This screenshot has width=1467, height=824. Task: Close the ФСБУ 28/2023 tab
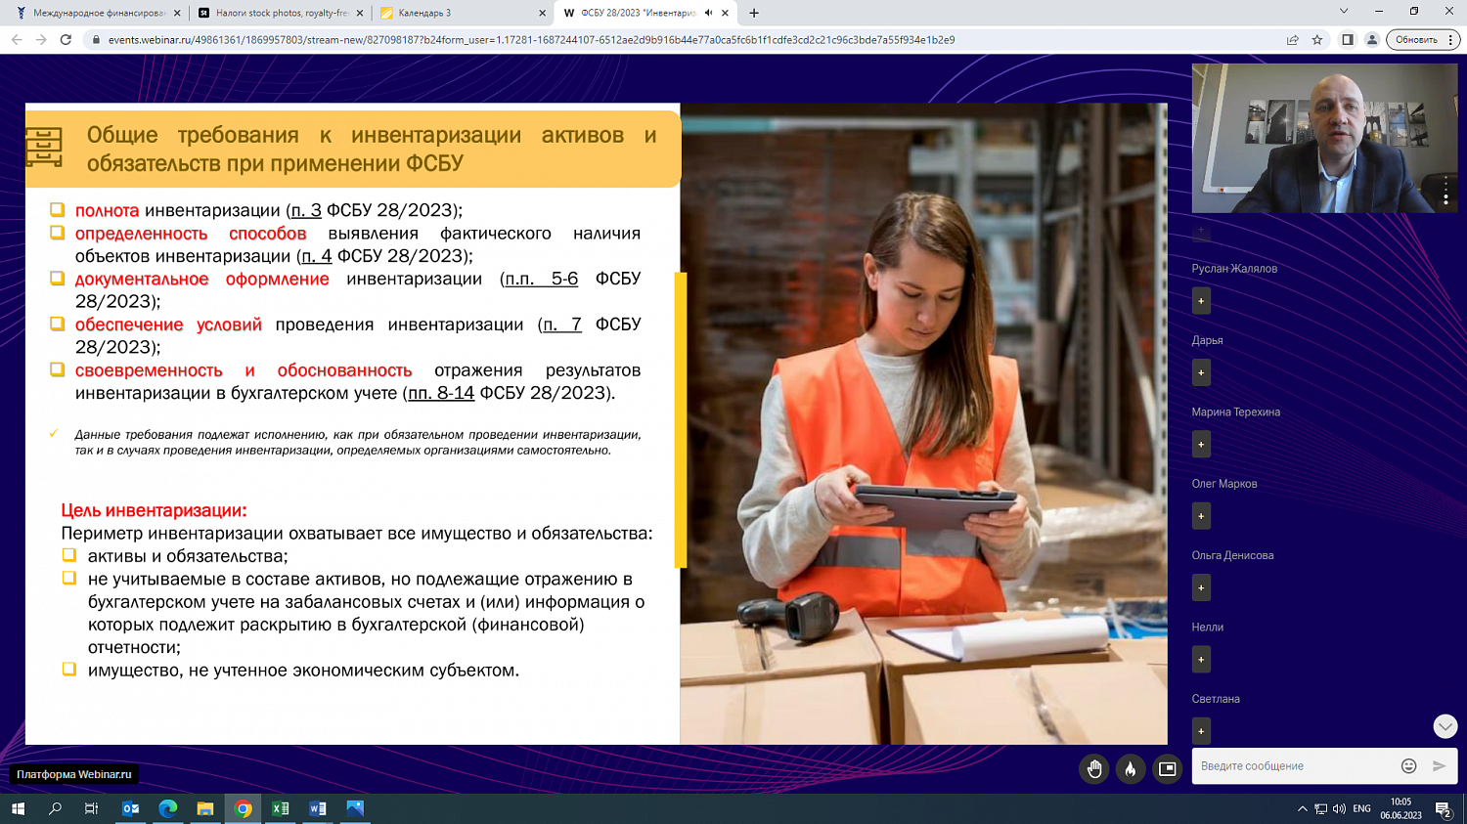725,13
